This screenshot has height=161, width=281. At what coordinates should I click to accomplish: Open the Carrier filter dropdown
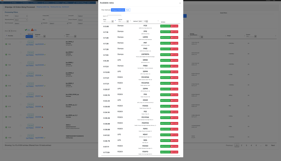pyautogui.click(x=21, y=16)
